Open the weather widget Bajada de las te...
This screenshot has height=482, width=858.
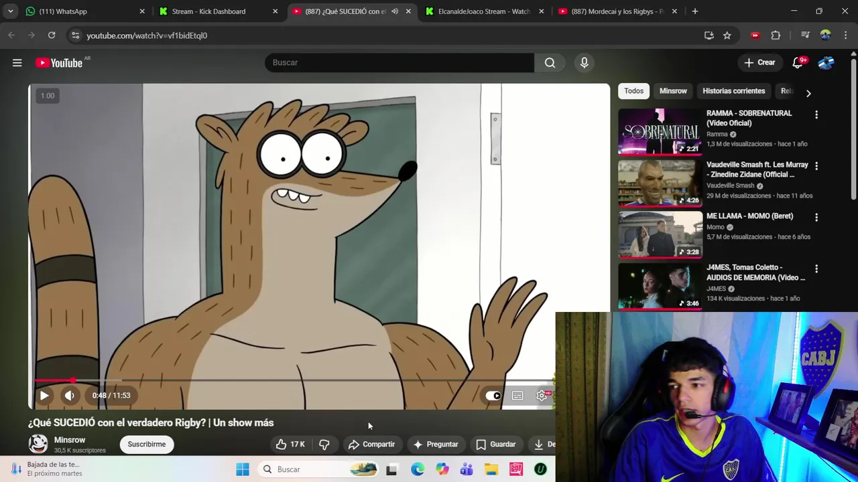coord(46,469)
